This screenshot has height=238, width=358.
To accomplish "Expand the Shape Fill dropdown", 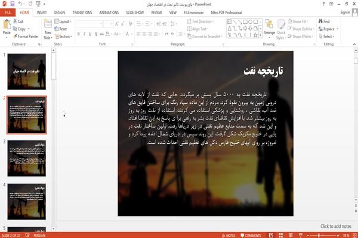I will click(x=298, y=21).
